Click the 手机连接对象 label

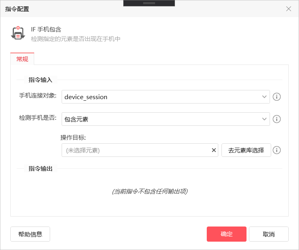38,96
